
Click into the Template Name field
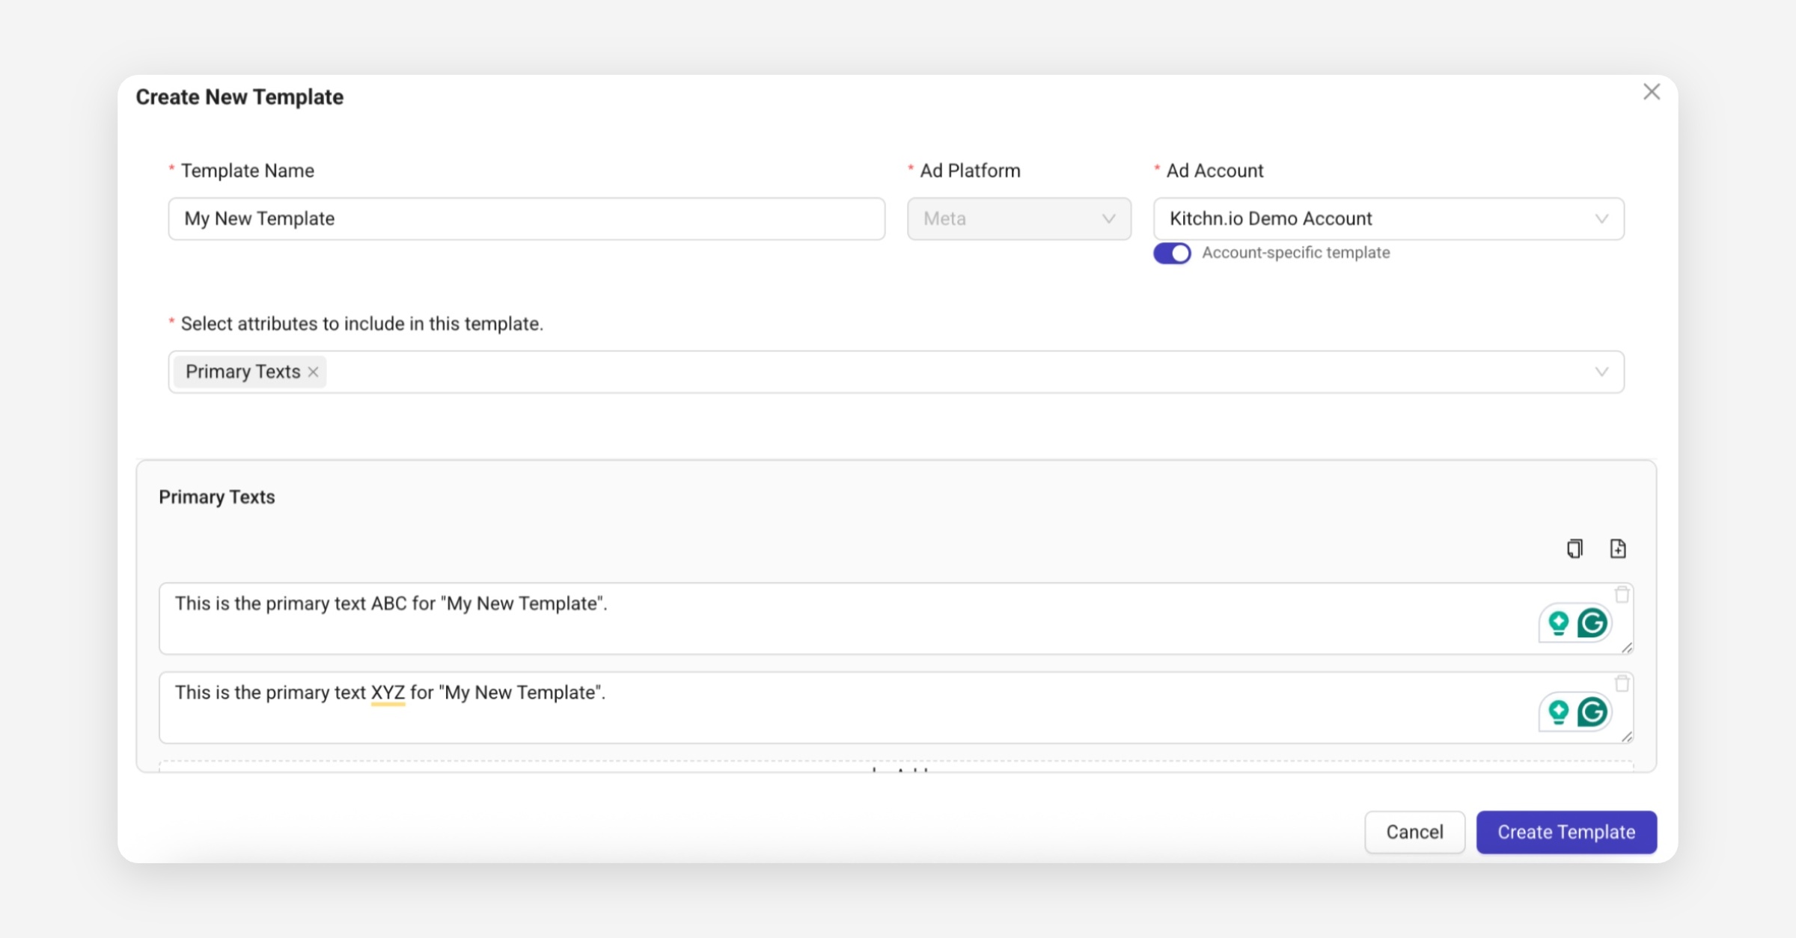coord(526,218)
